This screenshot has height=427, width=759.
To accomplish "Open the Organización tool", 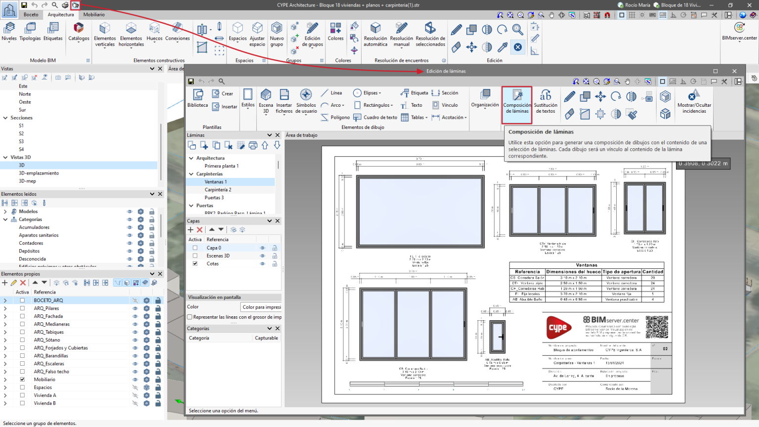I will click(x=485, y=98).
